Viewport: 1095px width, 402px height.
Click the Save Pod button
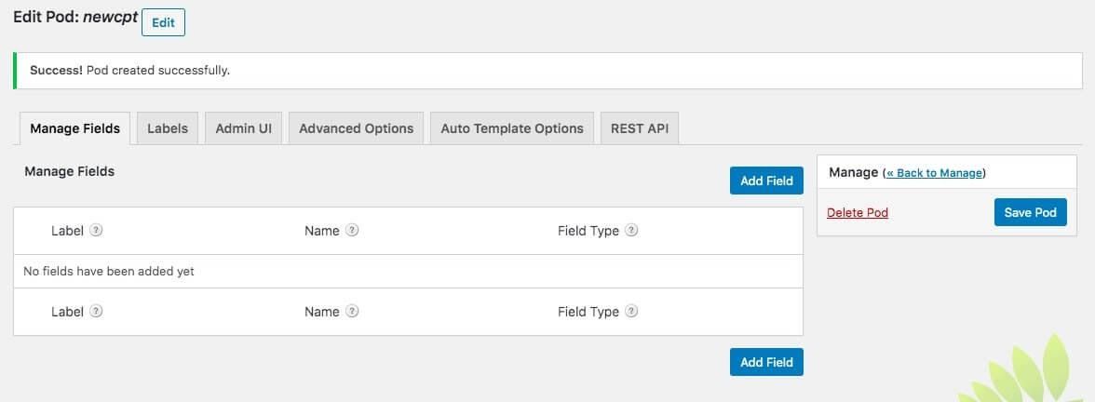tap(1030, 212)
